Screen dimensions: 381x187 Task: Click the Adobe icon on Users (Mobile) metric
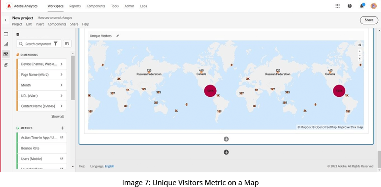click(62, 159)
